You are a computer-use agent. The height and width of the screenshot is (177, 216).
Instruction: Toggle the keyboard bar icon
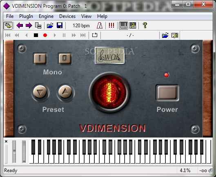(124, 26)
